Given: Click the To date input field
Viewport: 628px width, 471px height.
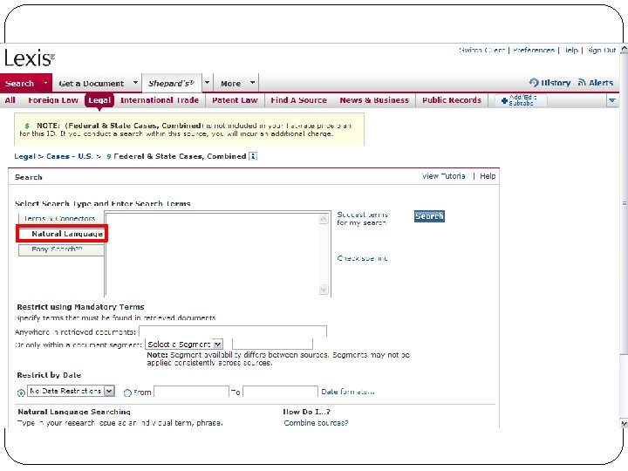Looking at the screenshot, I should click(x=280, y=392).
